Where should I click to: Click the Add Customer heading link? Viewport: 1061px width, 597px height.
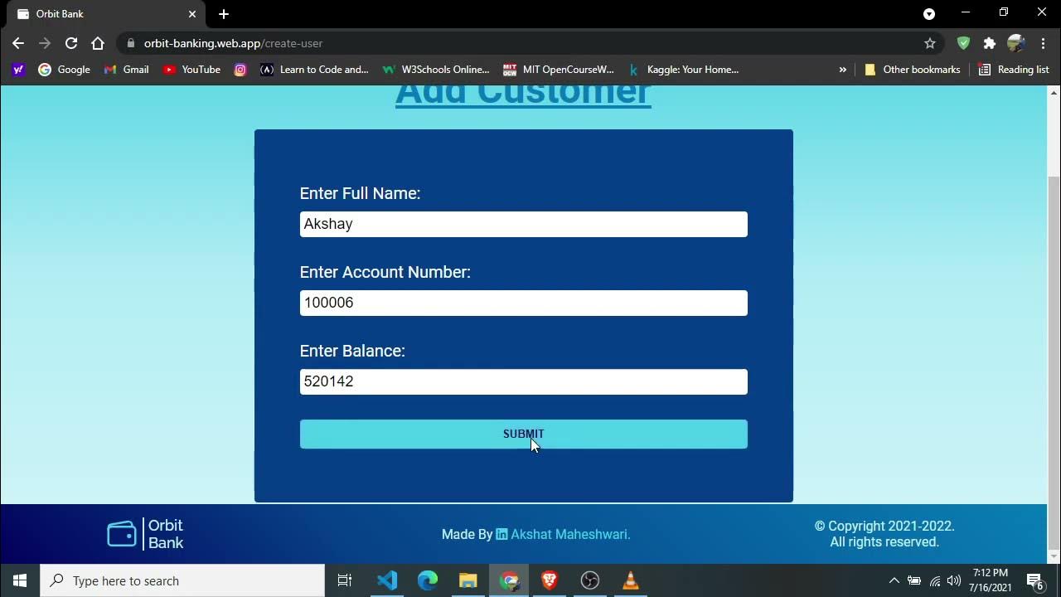coord(523,93)
